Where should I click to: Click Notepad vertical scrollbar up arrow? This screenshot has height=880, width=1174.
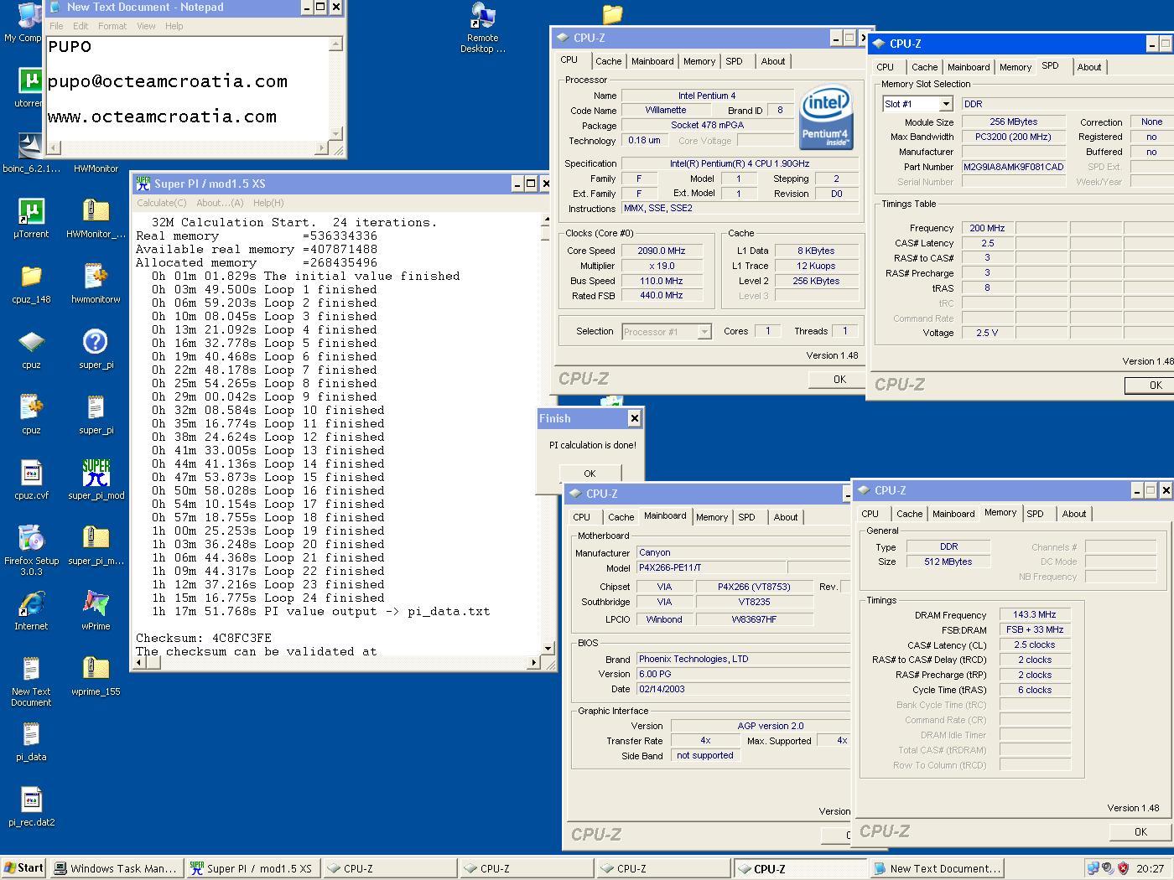(336, 44)
